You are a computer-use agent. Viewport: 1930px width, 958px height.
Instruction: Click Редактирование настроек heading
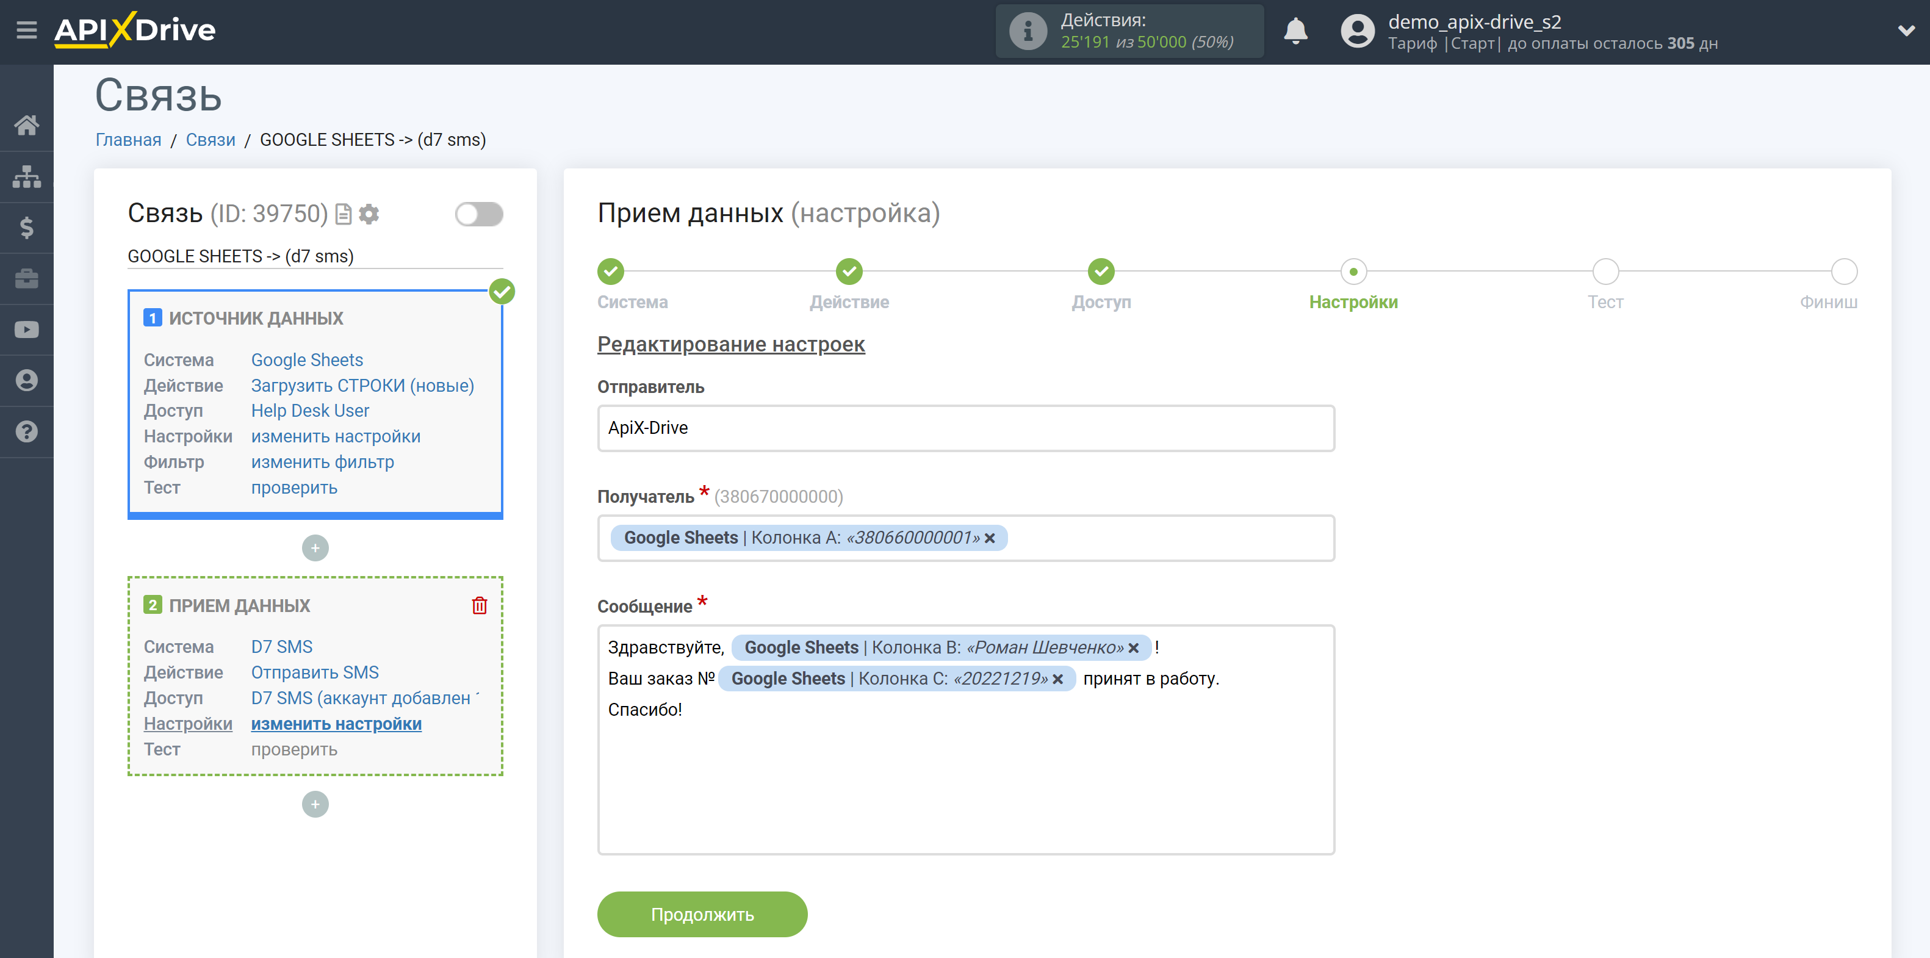point(730,345)
